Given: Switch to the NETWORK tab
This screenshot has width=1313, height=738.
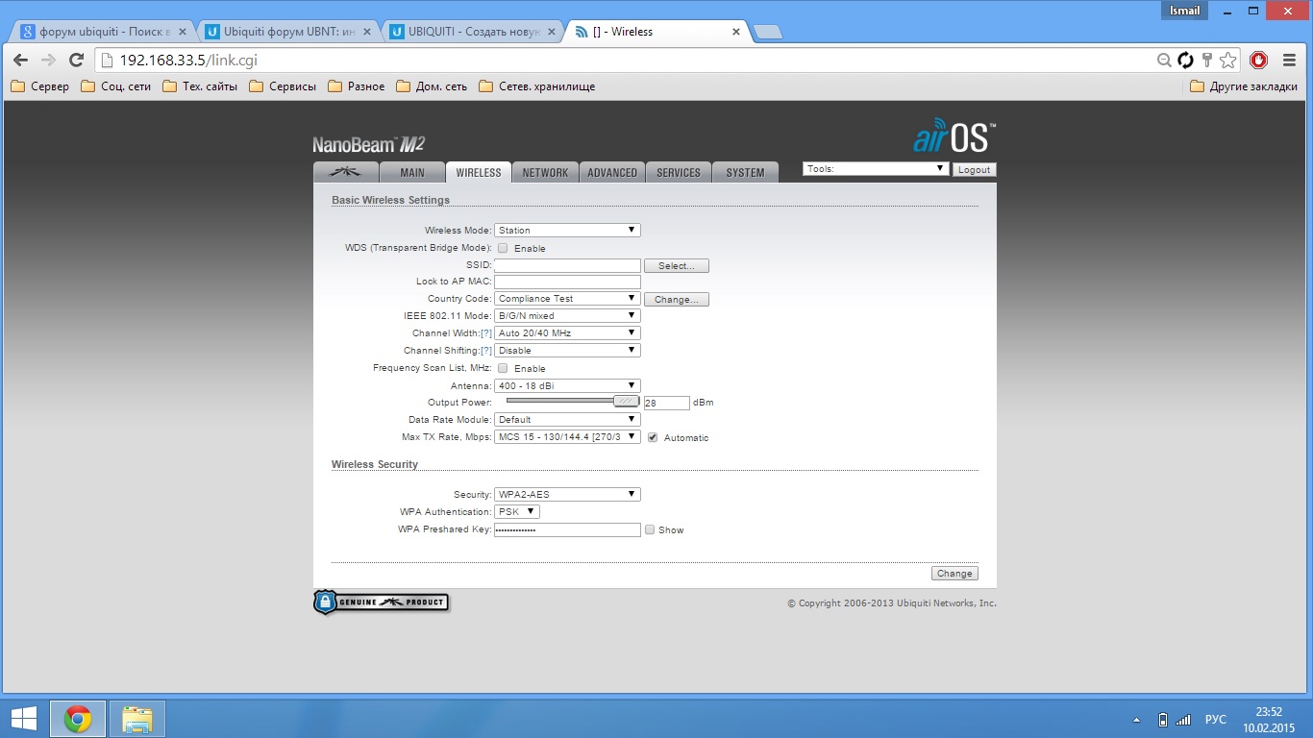Looking at the screenshot, I should tap(545, 173).
